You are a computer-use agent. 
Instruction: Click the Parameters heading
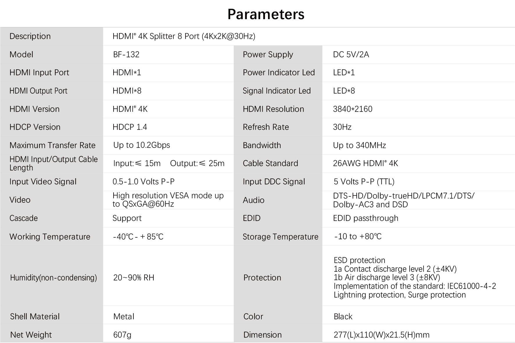coord(266,14)
